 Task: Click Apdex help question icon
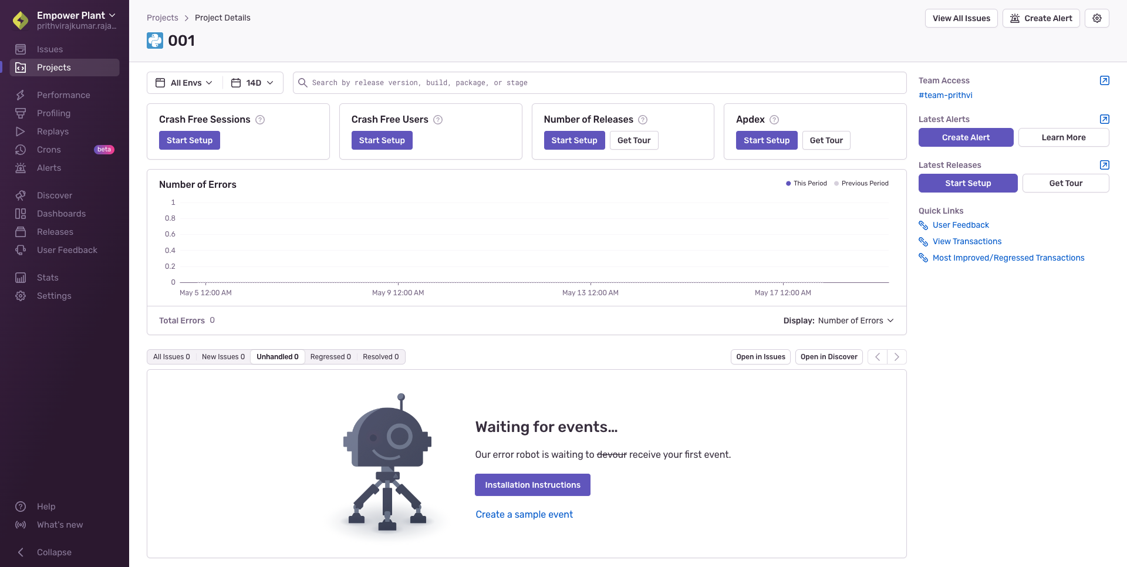[x=774, y=120]
